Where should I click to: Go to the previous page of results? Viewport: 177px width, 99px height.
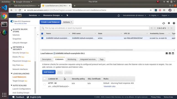[155, 28]
